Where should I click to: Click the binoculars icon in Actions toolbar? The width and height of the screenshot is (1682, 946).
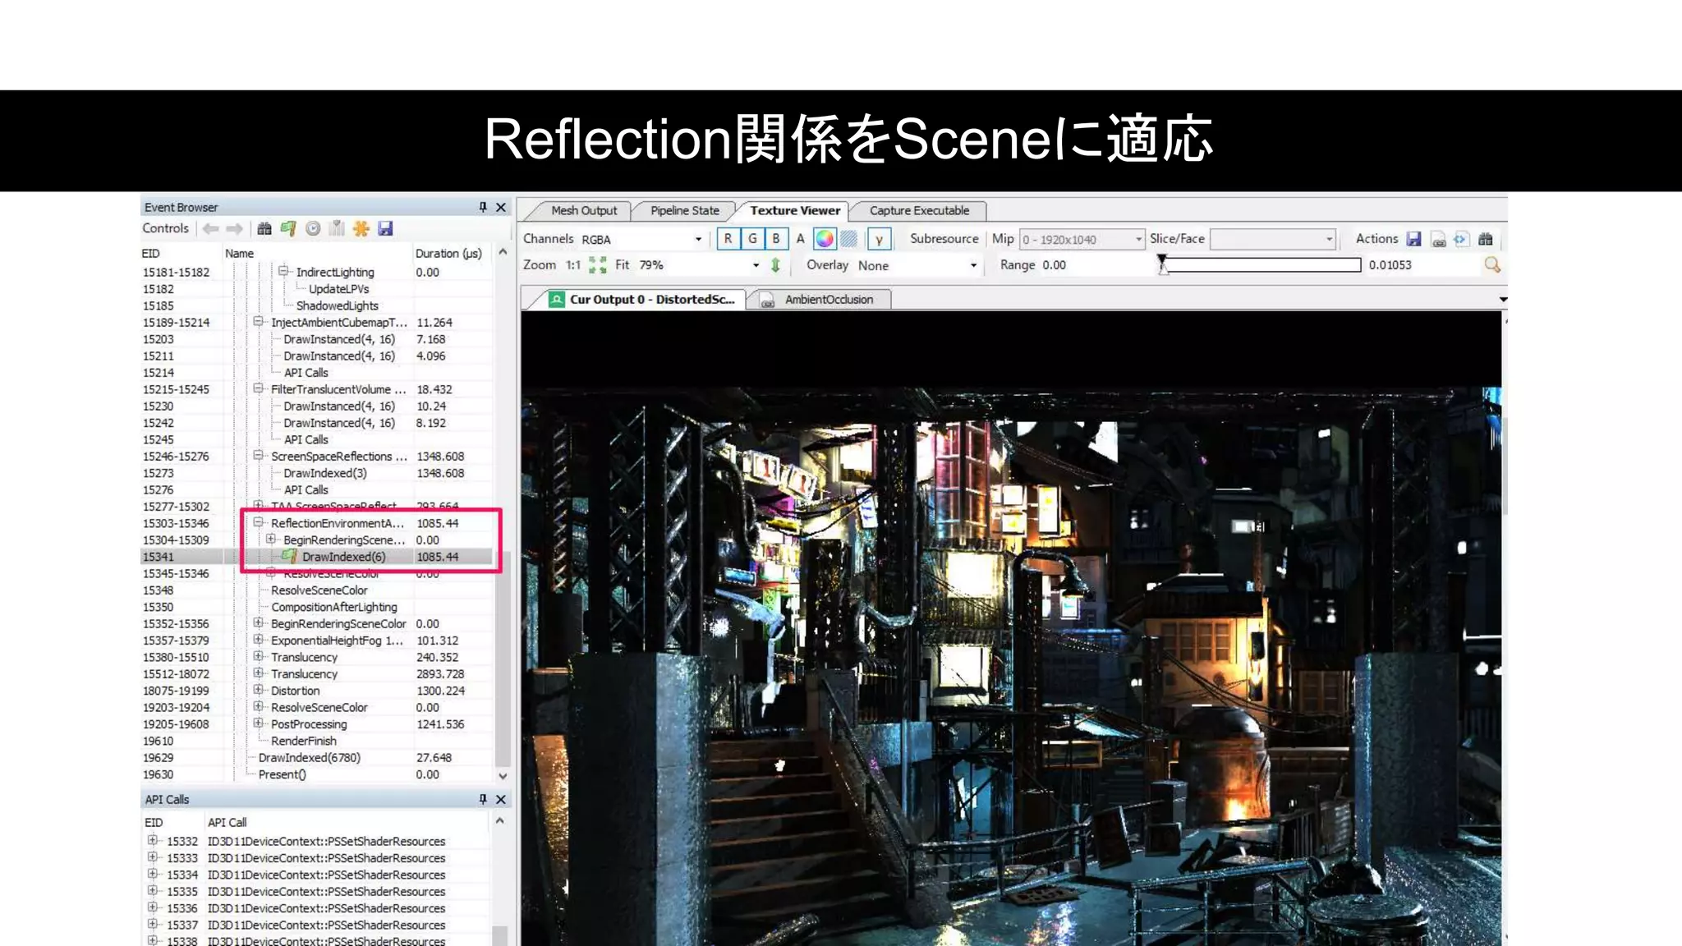(1486, 239)
